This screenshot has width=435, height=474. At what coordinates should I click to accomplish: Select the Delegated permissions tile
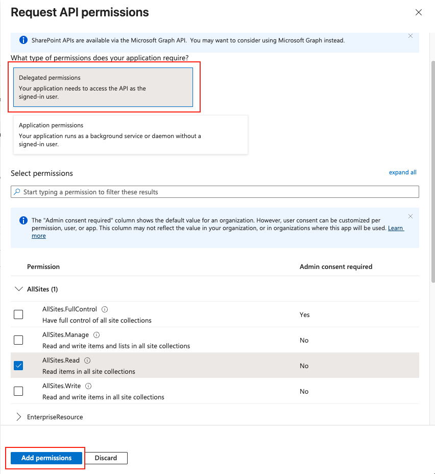[x=104, y=87]
